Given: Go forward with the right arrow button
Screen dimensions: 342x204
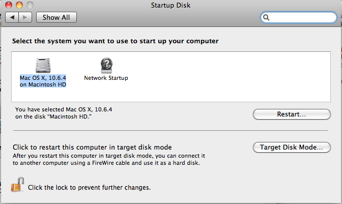Looking at the screenshot, I should pos(25,17).
